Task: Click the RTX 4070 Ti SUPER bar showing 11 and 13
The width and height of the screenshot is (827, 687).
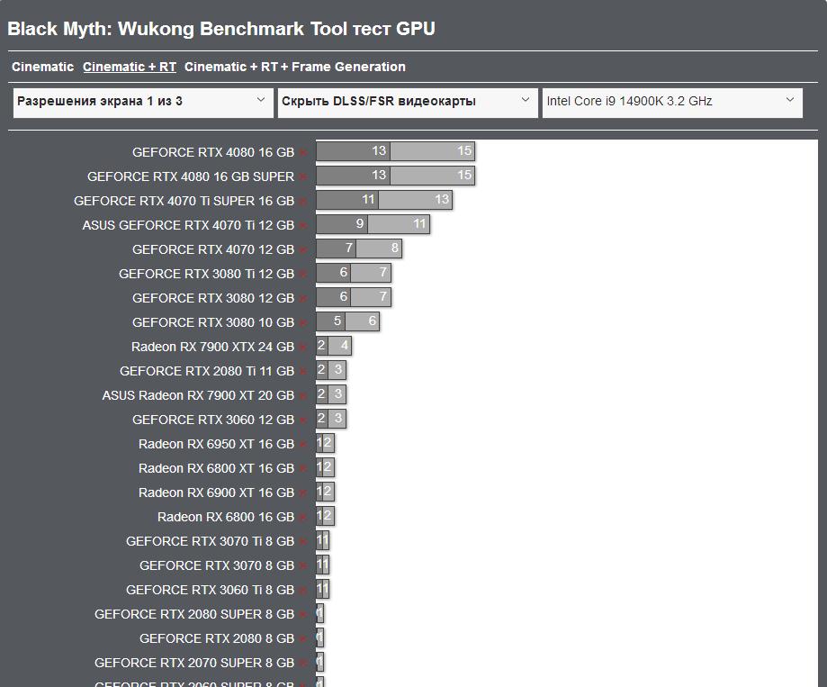Action: tap(384, 200)
